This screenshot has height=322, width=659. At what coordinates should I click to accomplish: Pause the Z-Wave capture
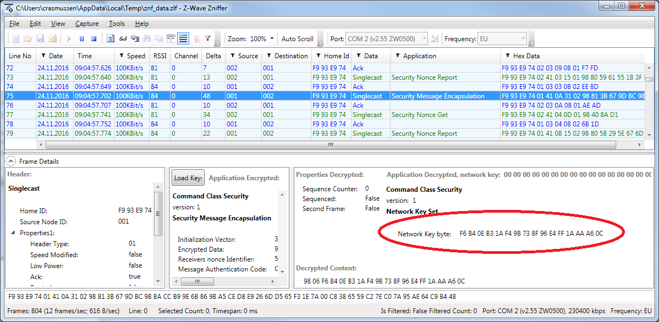point(81,38)
